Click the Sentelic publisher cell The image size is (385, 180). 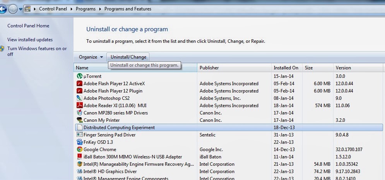[x=207, y=135]
